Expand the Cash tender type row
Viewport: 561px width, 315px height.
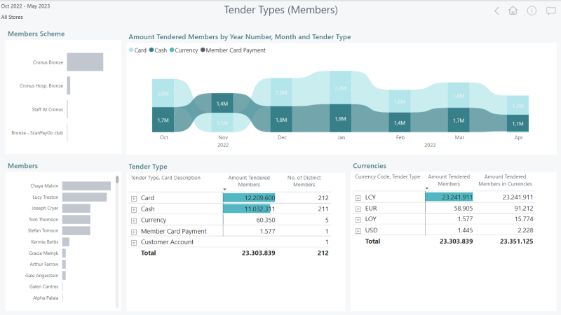pyautogui.click(x=134, y=209)
